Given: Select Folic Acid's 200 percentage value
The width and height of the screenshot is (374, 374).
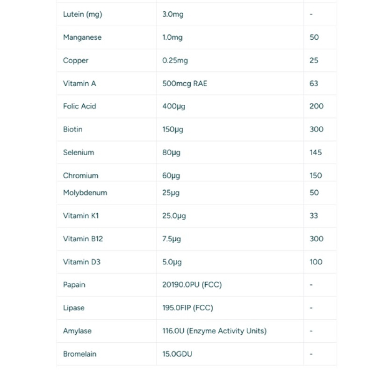Looking at the screenshot, I should click(x=316, y=106).
